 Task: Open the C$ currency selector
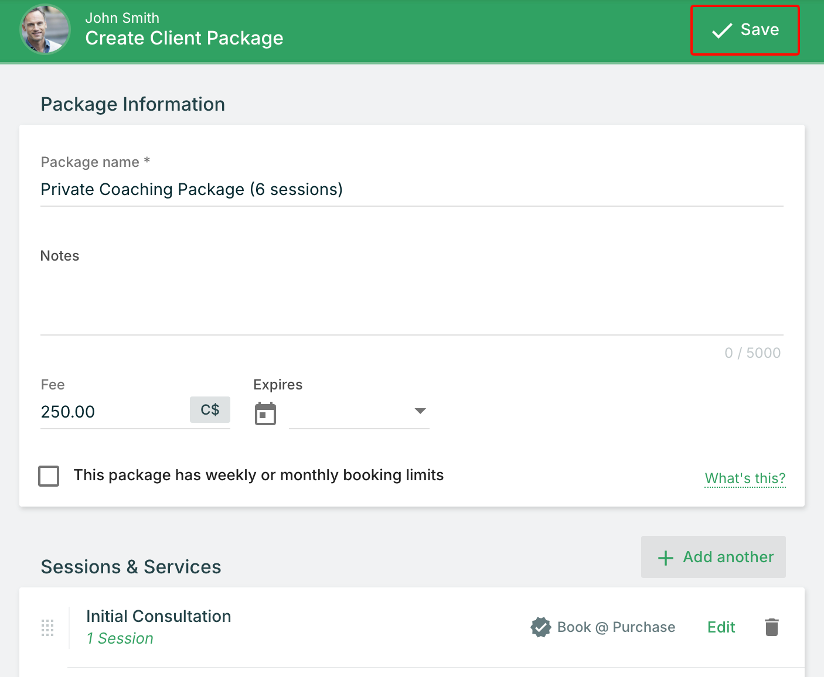[210, 410]
